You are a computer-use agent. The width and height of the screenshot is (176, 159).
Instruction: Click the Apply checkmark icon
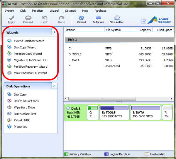pos(11,18)
